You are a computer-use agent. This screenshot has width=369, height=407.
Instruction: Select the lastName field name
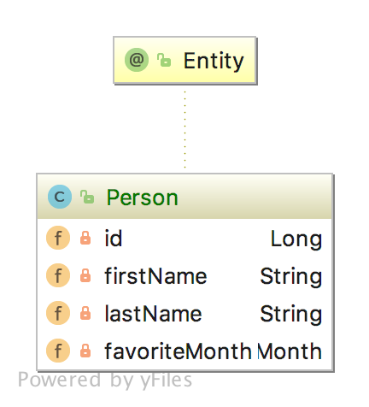[153, 314]
